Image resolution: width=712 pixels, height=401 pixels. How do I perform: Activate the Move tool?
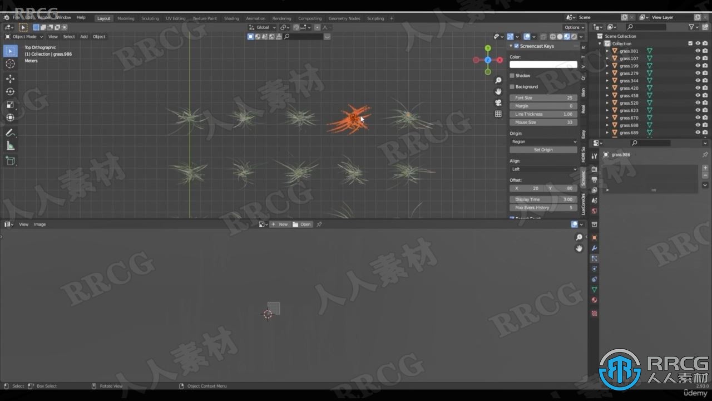pyautogui.click(x=10, y=79)
